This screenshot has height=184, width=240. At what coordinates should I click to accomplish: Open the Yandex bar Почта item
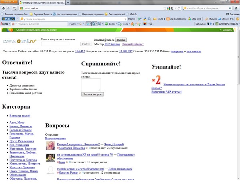pos(123,24)
